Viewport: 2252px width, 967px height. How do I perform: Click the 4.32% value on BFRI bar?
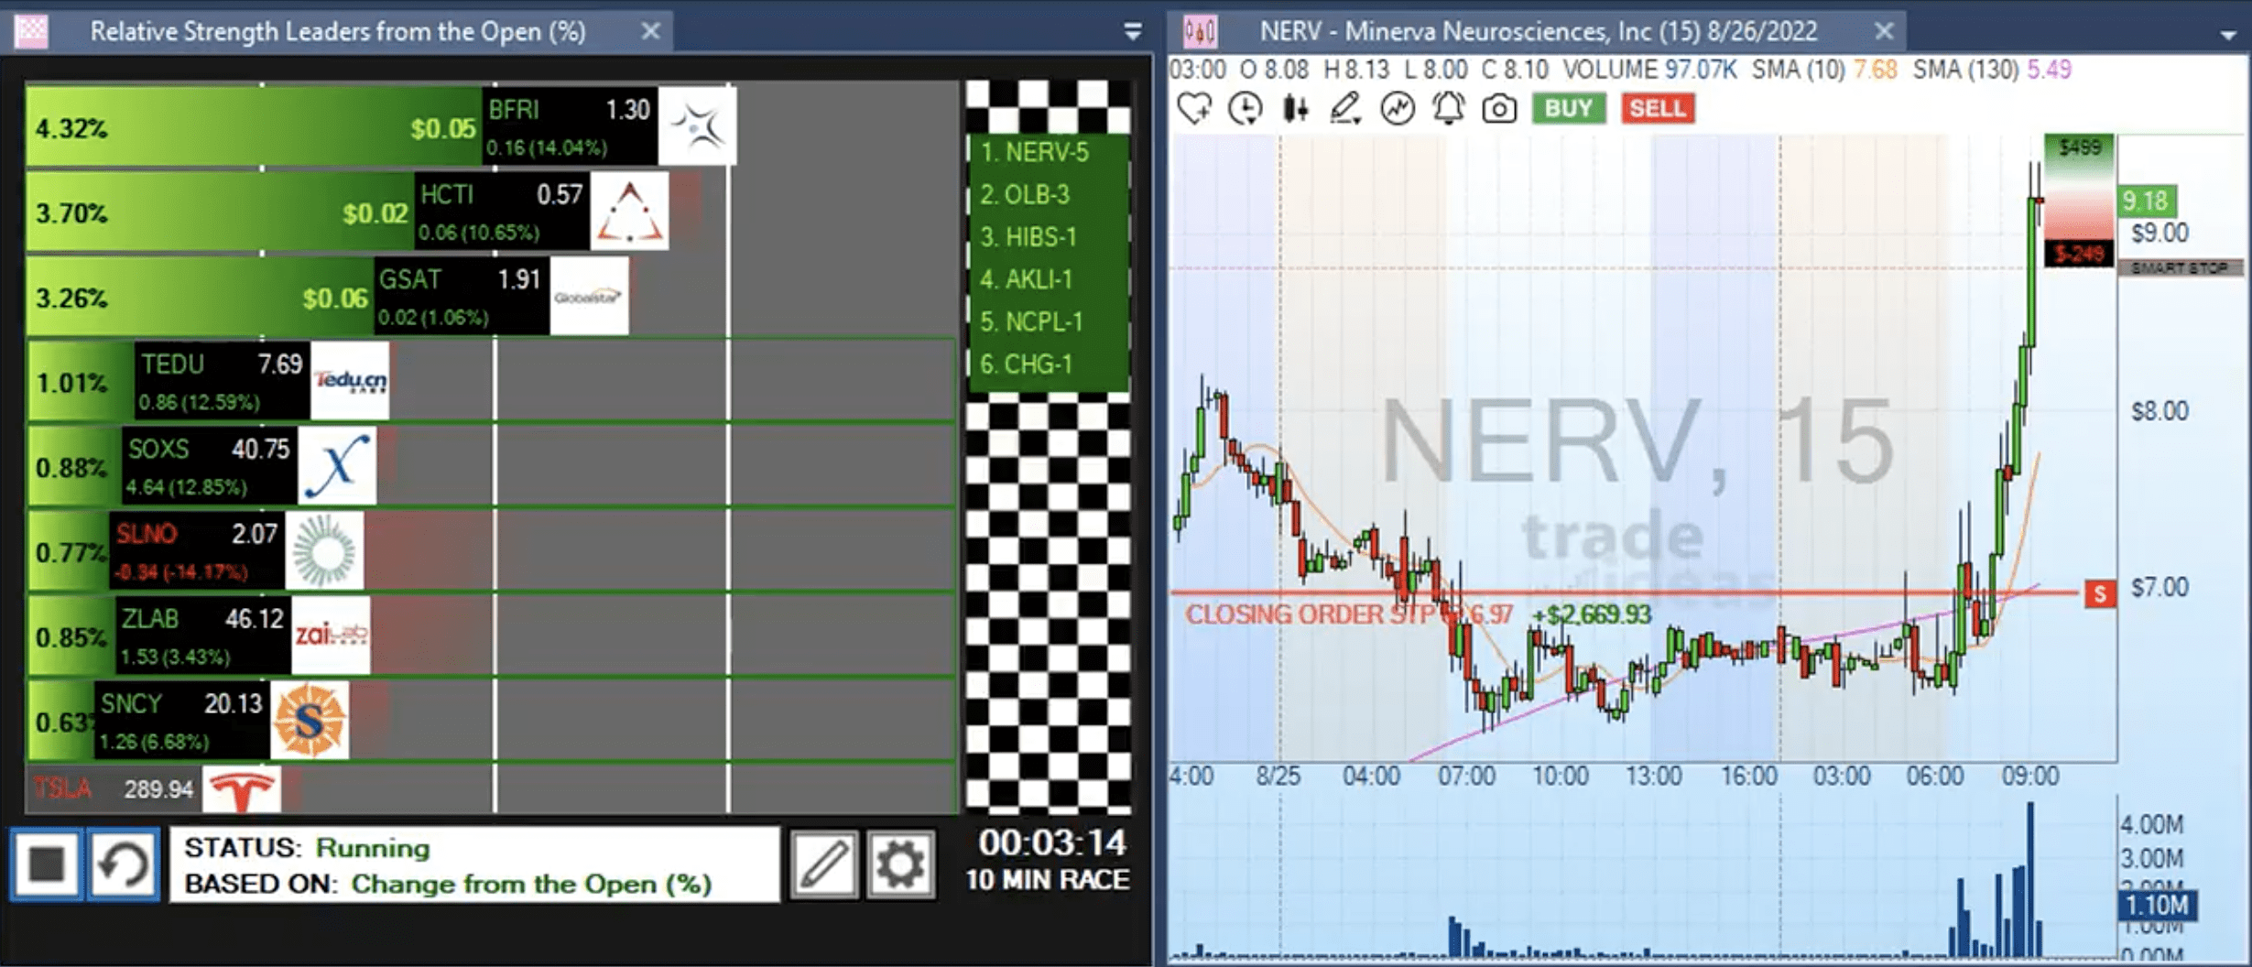[71, 129]
